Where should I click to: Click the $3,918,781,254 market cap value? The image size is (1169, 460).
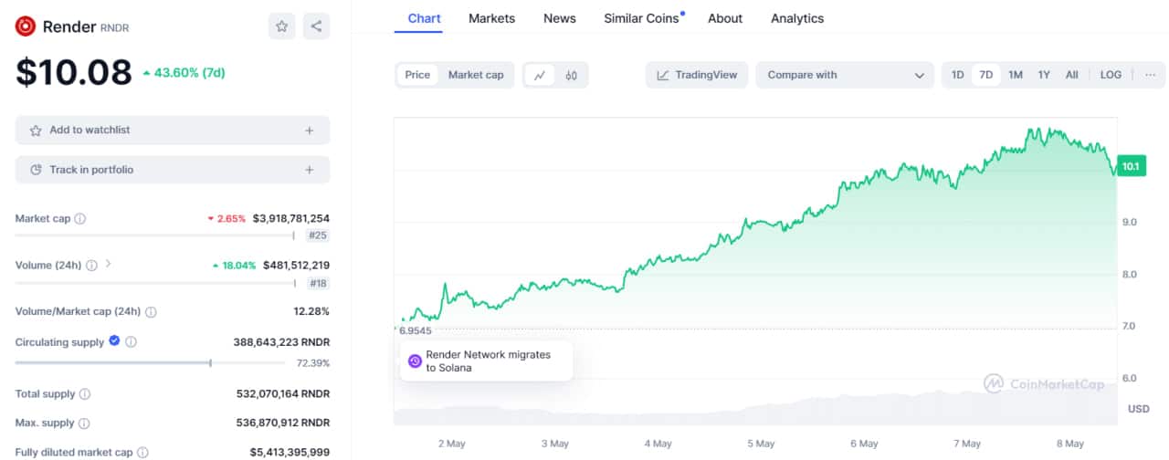point(290,219)
